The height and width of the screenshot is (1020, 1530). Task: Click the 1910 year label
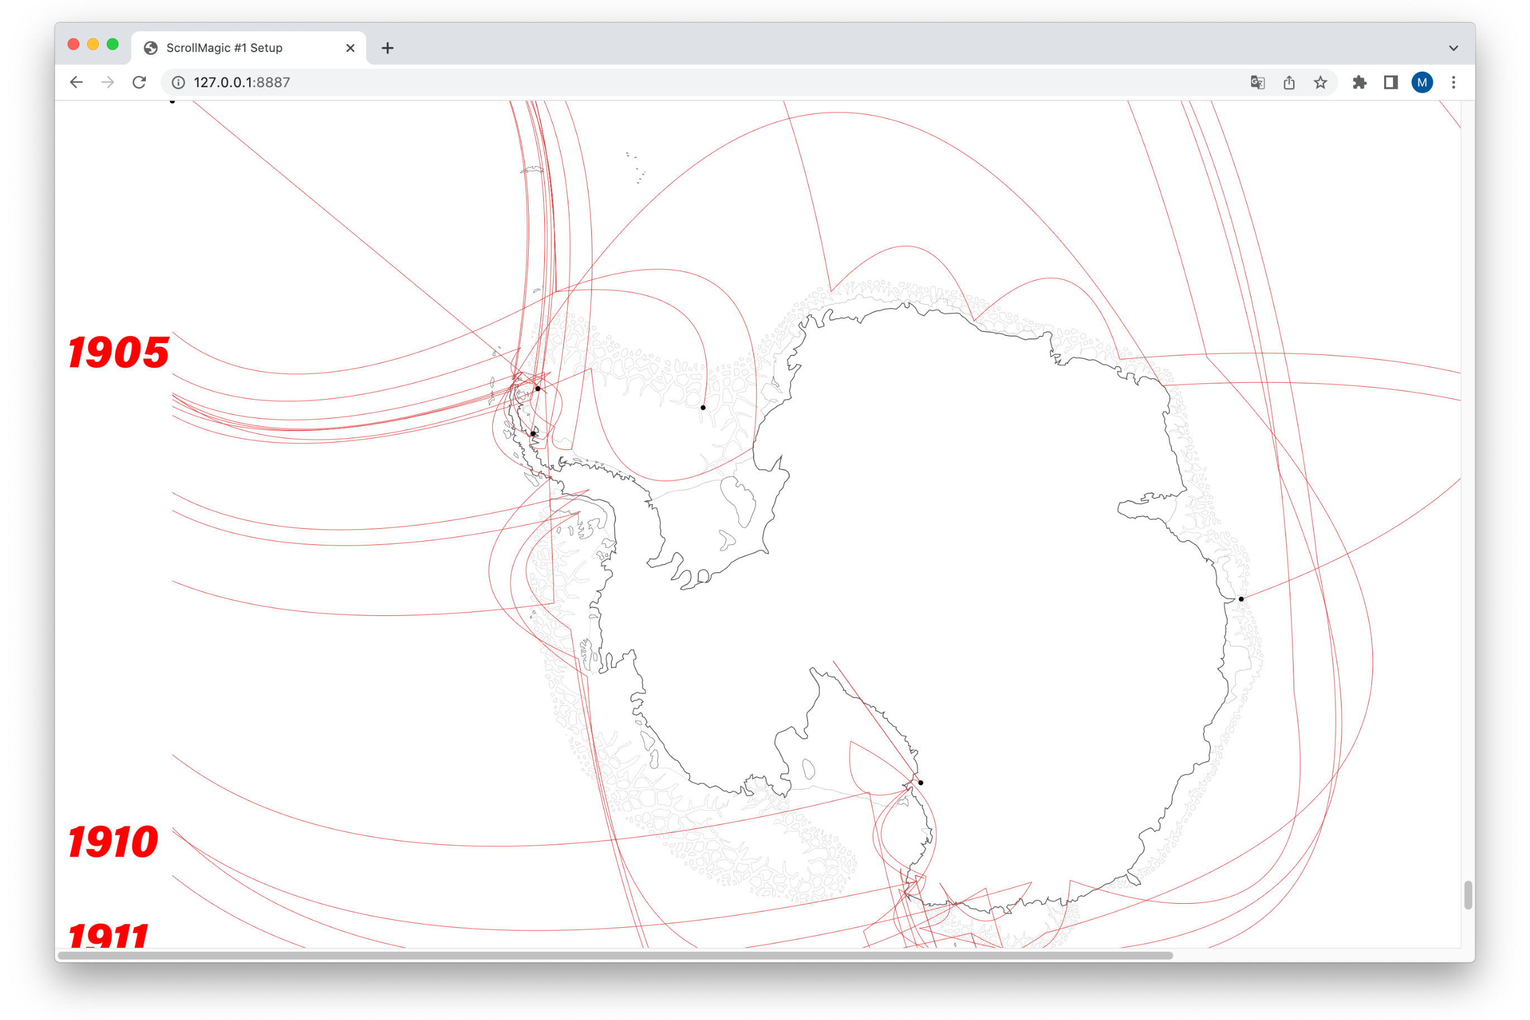(x=113, y=842)
